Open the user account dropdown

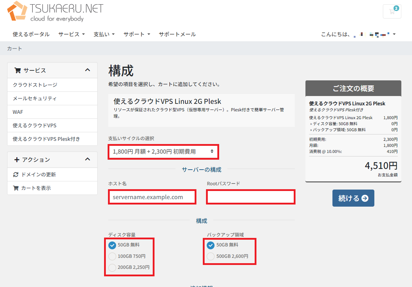(358, 34)
